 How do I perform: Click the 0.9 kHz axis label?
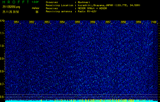[x=2, y=59]
